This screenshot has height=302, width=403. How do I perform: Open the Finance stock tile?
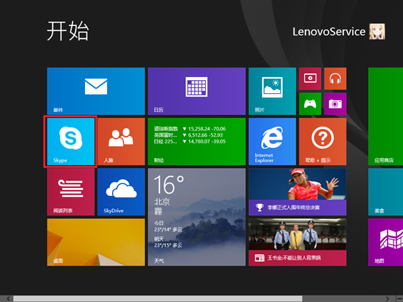point(196,142)
